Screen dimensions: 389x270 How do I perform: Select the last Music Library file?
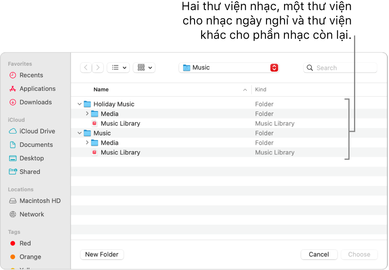[229, 152]
